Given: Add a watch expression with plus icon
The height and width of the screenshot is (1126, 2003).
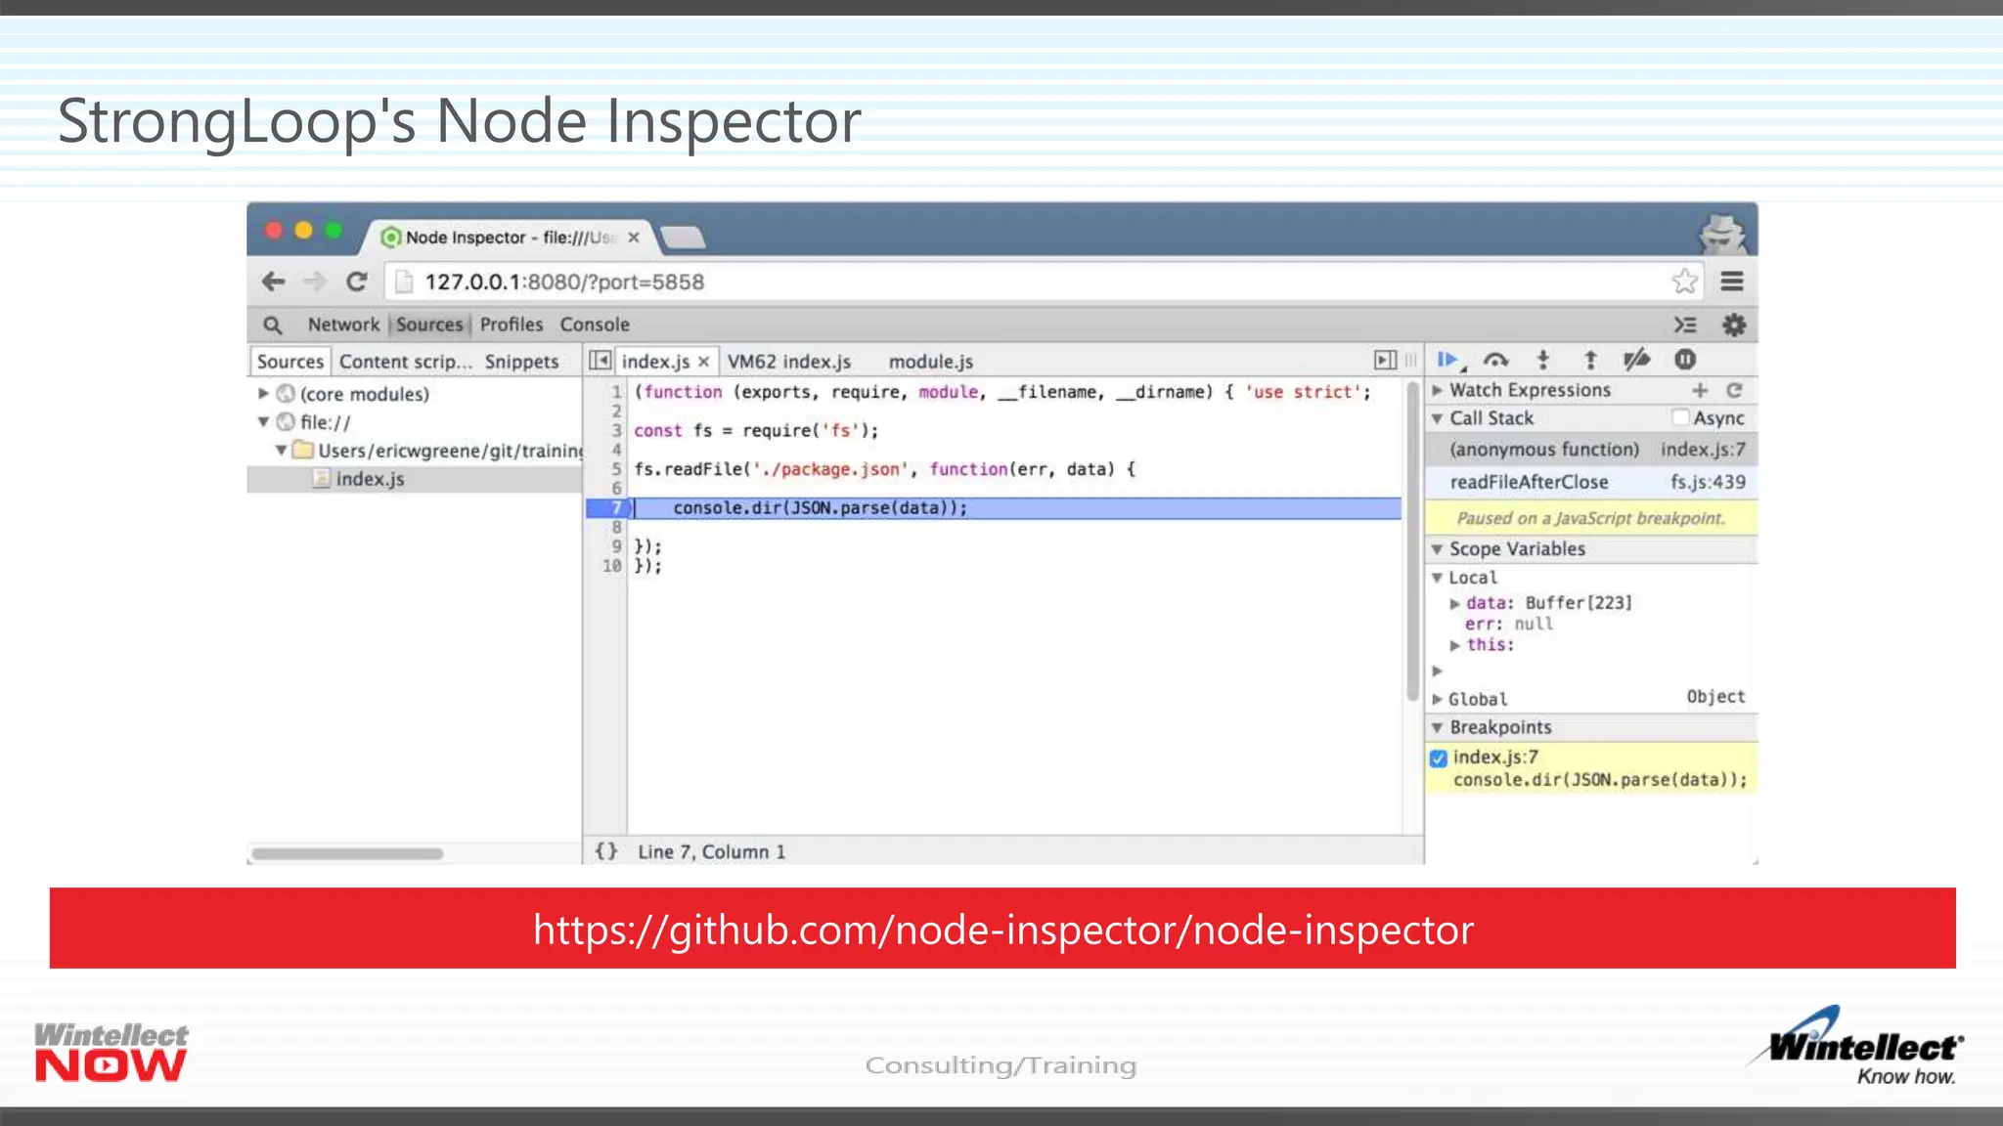Looking at the screenshot, I should coord(1700,390).
